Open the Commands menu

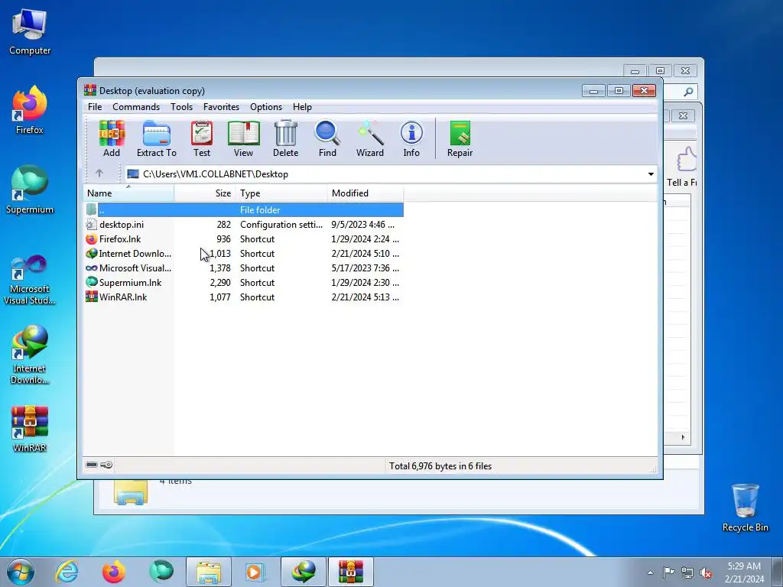pos(136,107)
